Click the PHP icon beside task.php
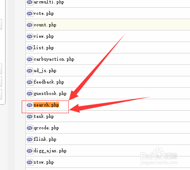Screen dimensions: 190x170 coord(30,117)
